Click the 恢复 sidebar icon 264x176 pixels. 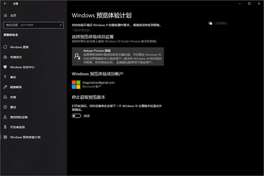[5, 97]
